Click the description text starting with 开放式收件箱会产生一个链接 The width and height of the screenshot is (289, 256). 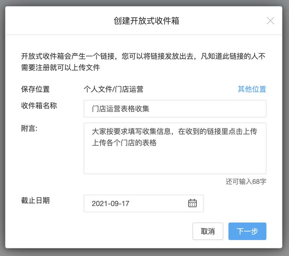(143, 62)
